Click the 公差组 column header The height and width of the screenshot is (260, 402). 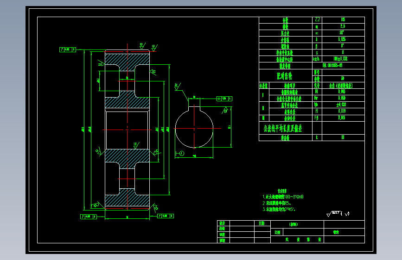[264, 86]
